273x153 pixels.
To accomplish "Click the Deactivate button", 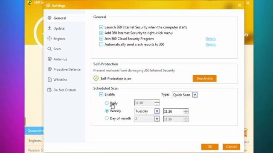I will click(x=205, y=78).
